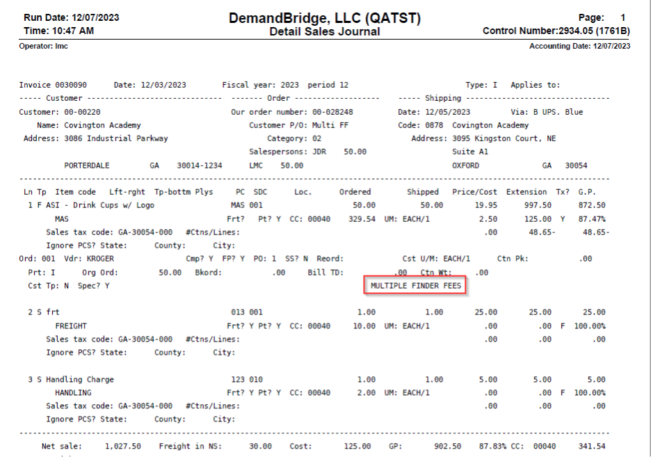
Task: Click the 'Time: 10:47 AM' text
Action: 58,31
